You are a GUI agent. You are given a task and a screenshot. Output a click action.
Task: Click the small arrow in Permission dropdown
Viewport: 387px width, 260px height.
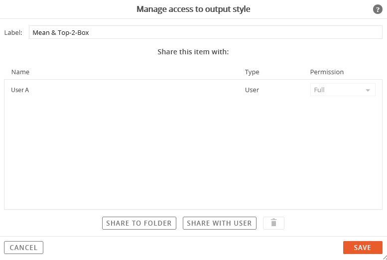click(368, 90)
